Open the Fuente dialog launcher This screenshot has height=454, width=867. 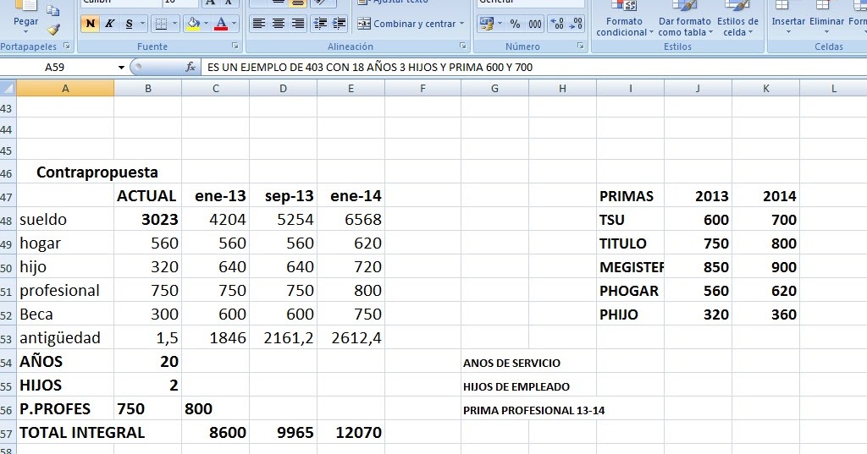235,46
